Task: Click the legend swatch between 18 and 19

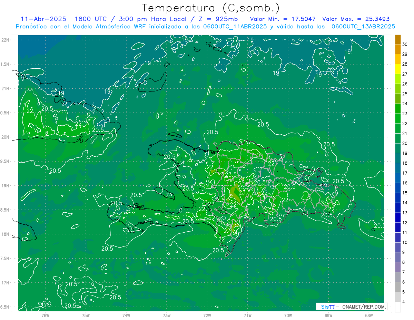Action: (398, 158)
